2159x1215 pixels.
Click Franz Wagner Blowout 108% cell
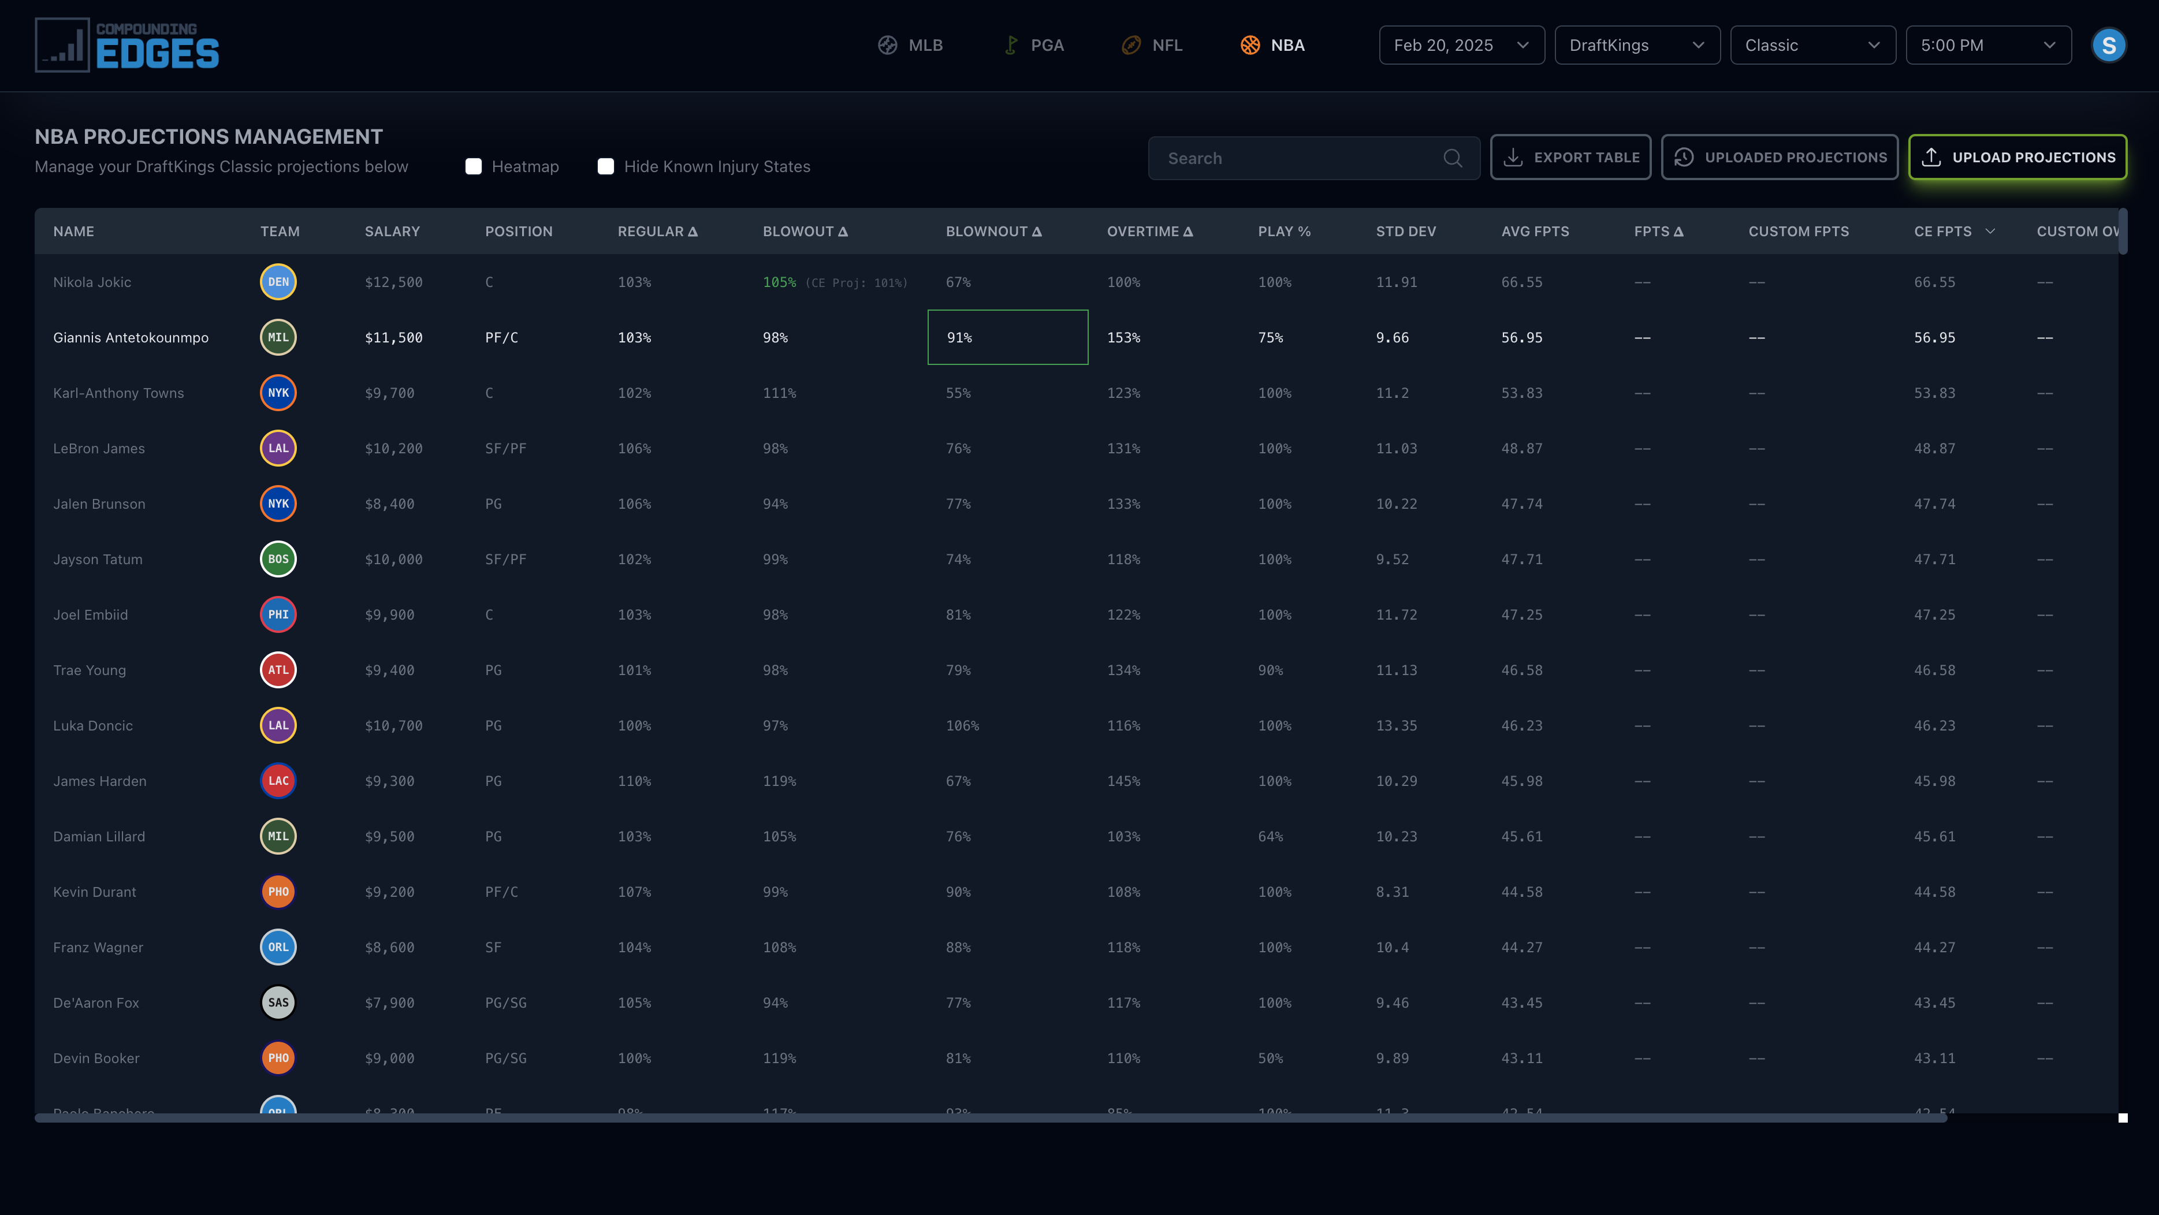[780, 947]
